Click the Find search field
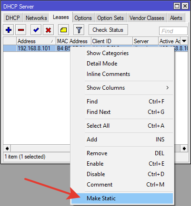 pyautogui.click(x=173, y=31)
